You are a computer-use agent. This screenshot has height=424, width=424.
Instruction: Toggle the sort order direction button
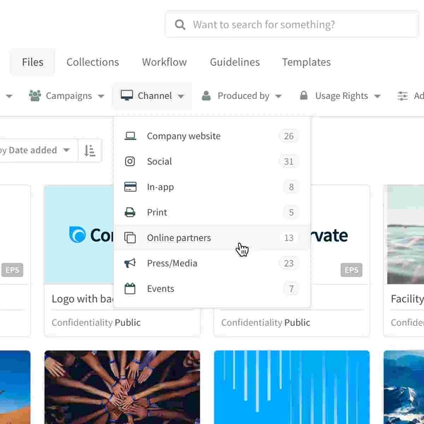(90, 151)
